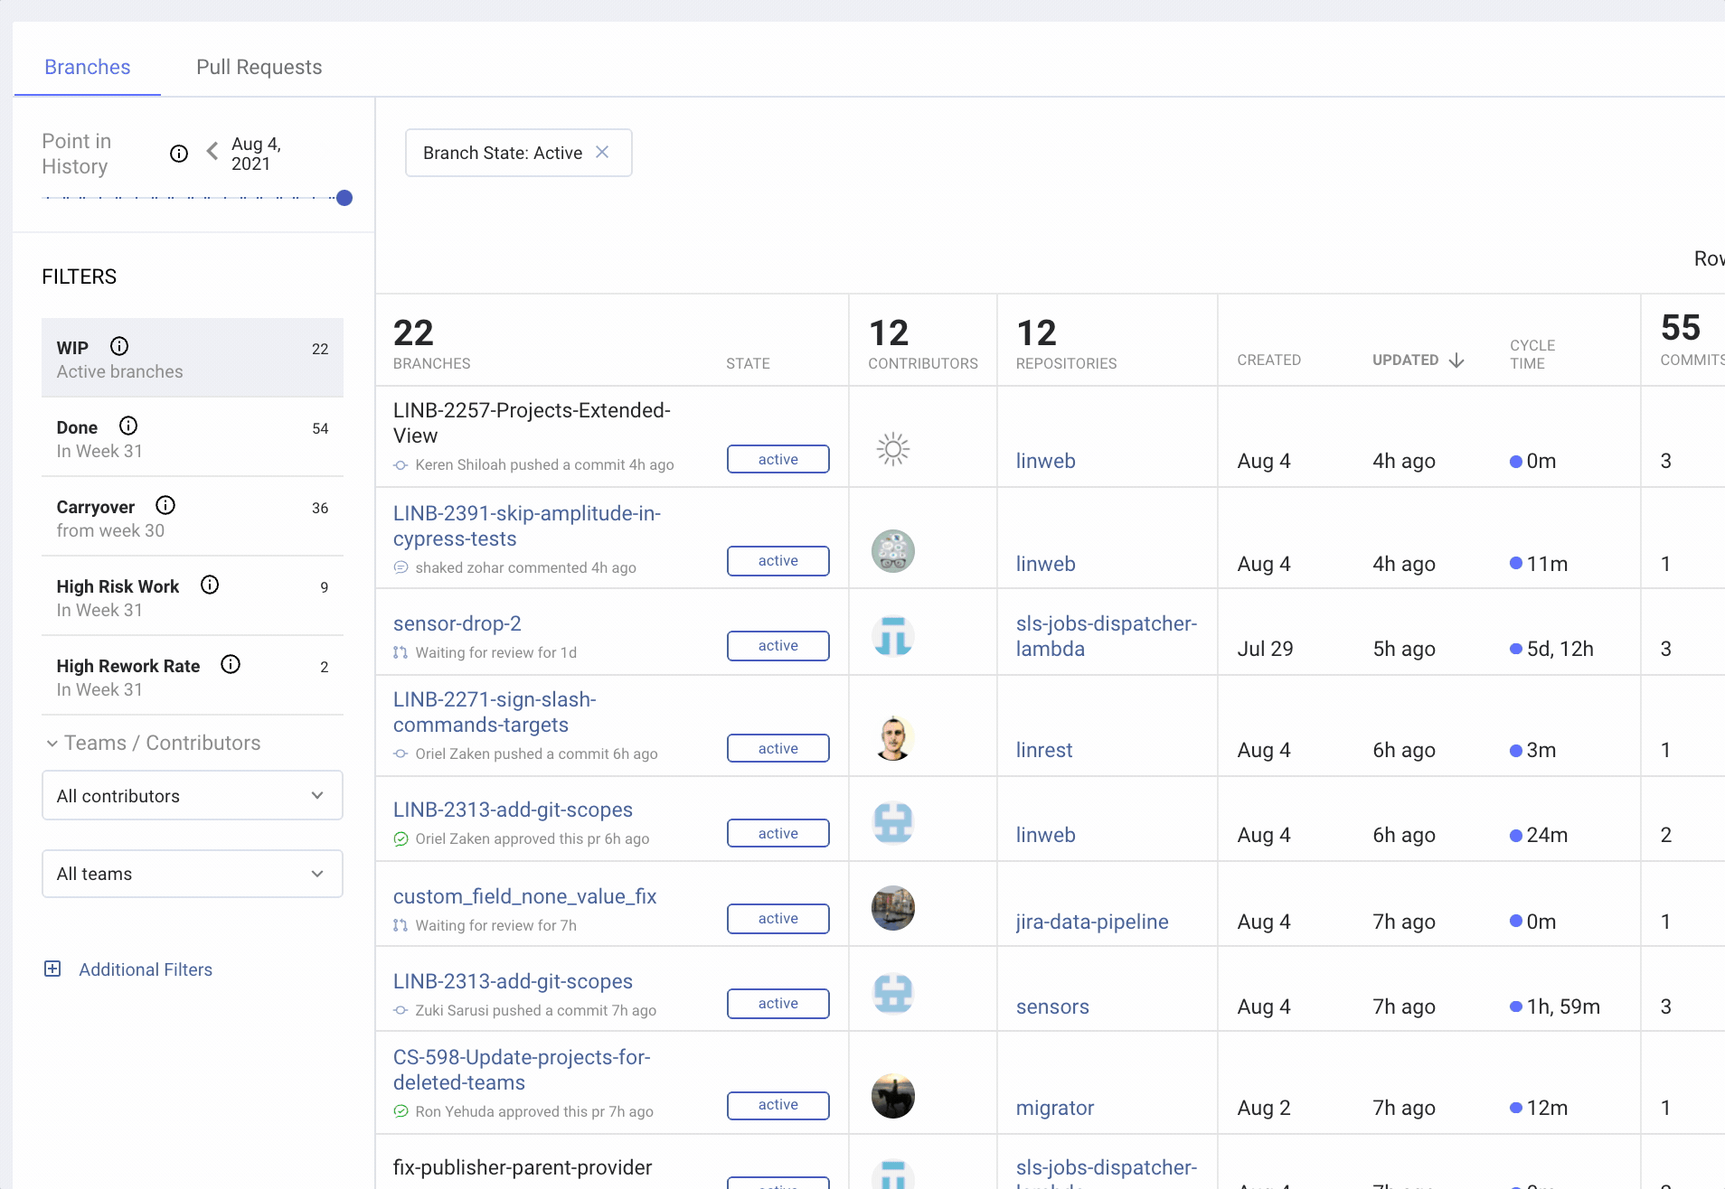1725x1189 pixels.
Task: Click Oriel Zaken avatar in LINB-2271 row
Action: click(893, 739)
